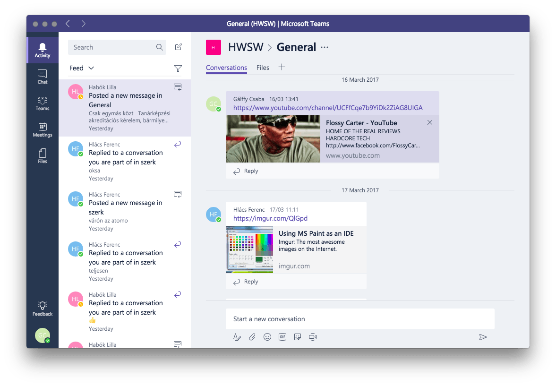Image resolution: width=556 pixels, height=386 pixels.
Task: Start a new chat with compose icon
Action: [x=179, y=47]
